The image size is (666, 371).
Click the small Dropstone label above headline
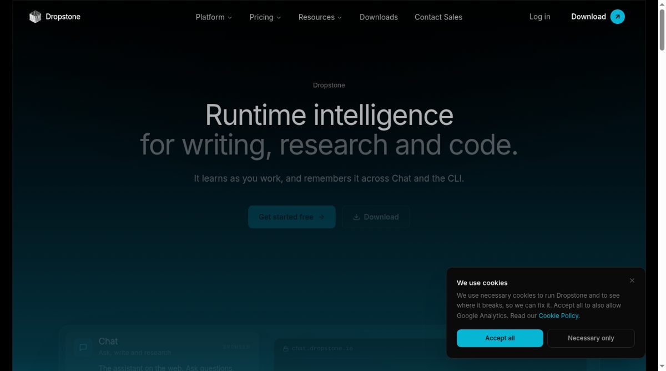[x=329, y=85]
